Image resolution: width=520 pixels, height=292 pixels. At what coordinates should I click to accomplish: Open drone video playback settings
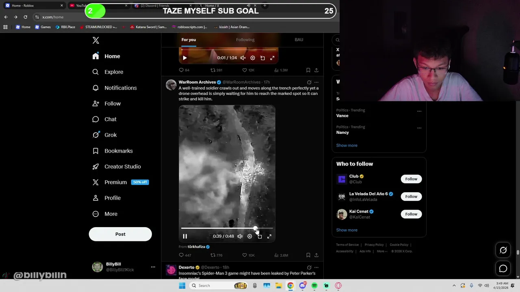point(250,236)
